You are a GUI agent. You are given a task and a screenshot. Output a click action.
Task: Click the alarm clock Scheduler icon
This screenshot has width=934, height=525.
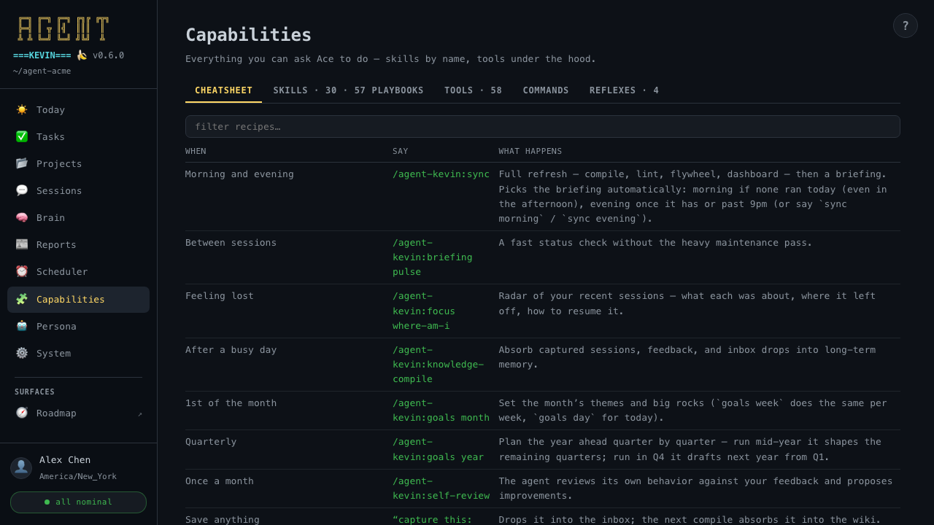pyautogui.click(x=22, y=271)
